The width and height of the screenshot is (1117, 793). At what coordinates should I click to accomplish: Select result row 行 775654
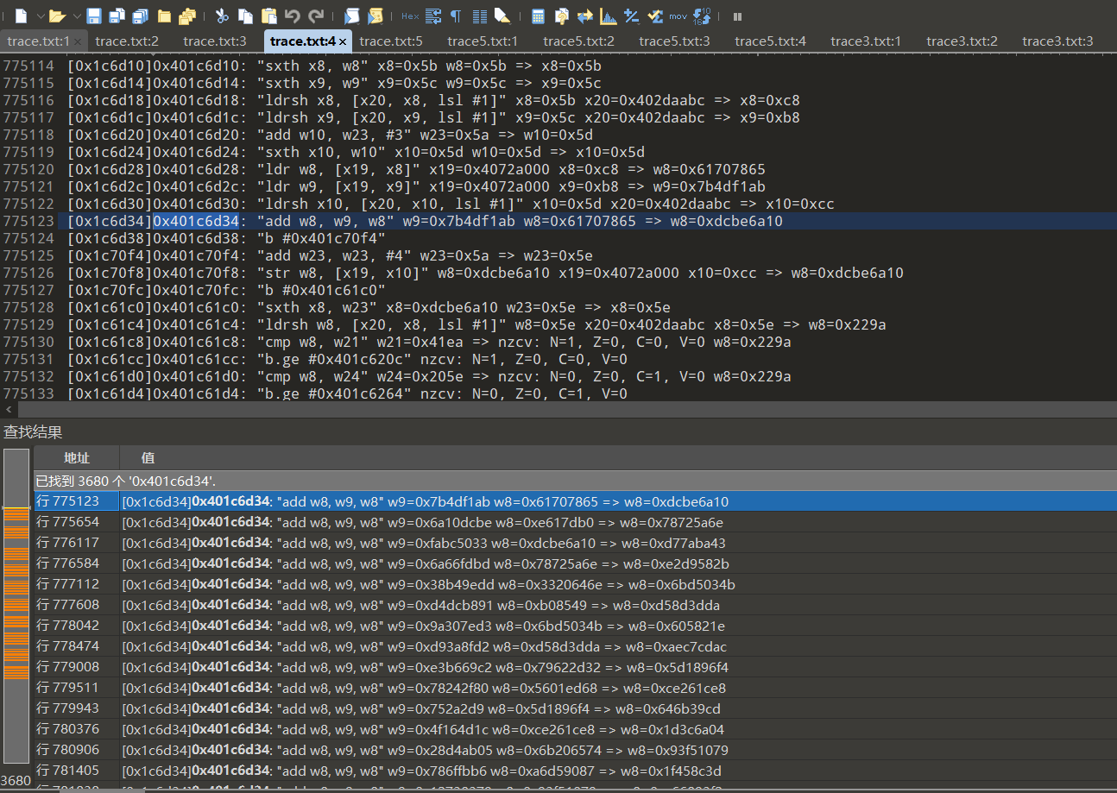point(575,522)
